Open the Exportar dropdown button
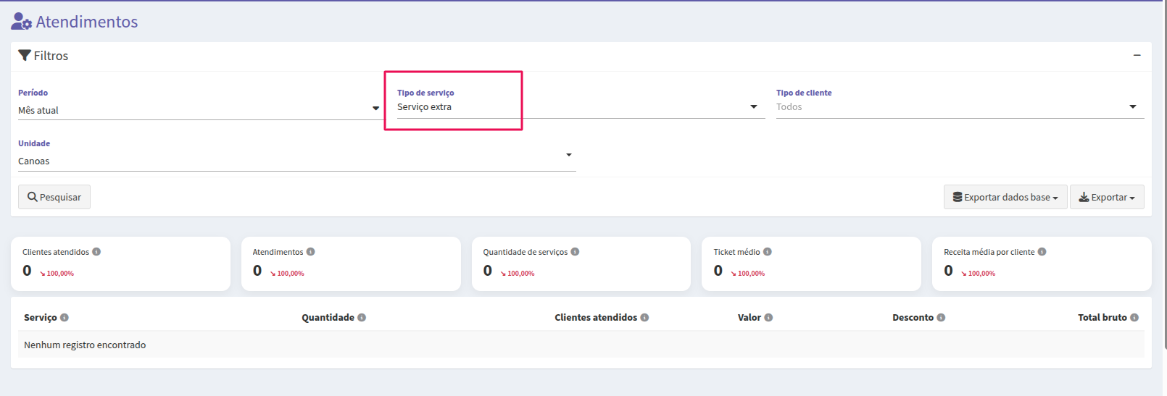1167x396 pixels. coord(1107,197)
